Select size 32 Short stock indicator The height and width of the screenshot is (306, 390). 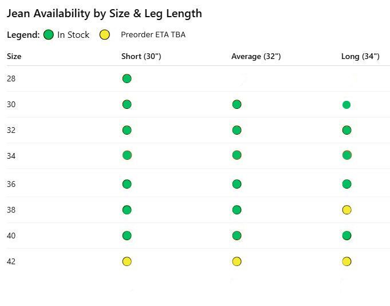tap(127, 130)
